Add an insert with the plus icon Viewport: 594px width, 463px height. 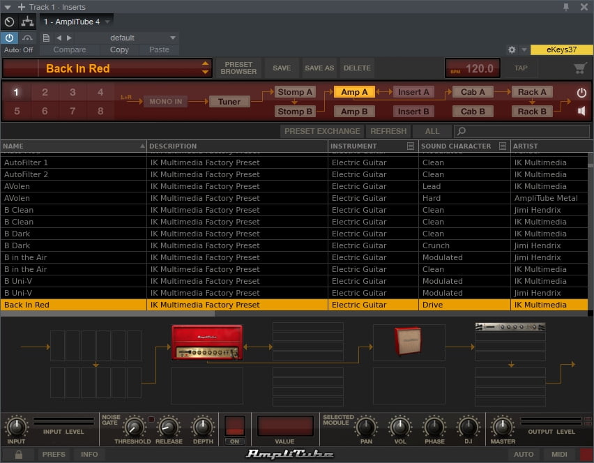point(22,7)
